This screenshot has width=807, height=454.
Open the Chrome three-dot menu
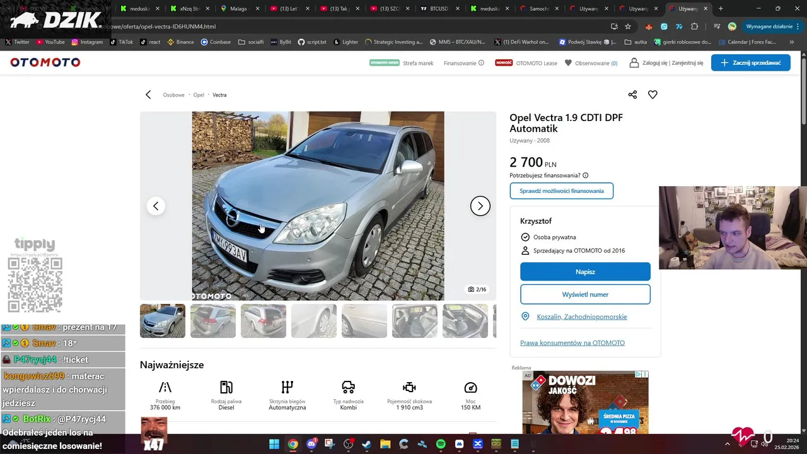pyautogui.click(x=798, y=26)
